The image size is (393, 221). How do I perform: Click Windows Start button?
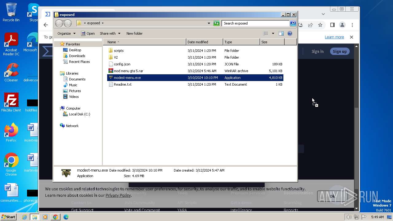[x=8, y=217]
